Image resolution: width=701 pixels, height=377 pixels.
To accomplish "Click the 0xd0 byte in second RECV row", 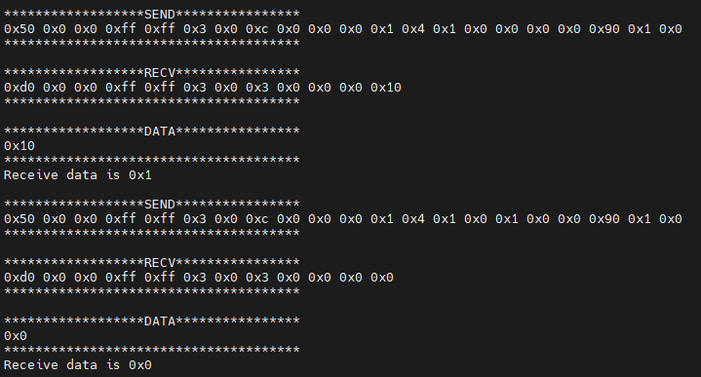I will coord(19,278).
